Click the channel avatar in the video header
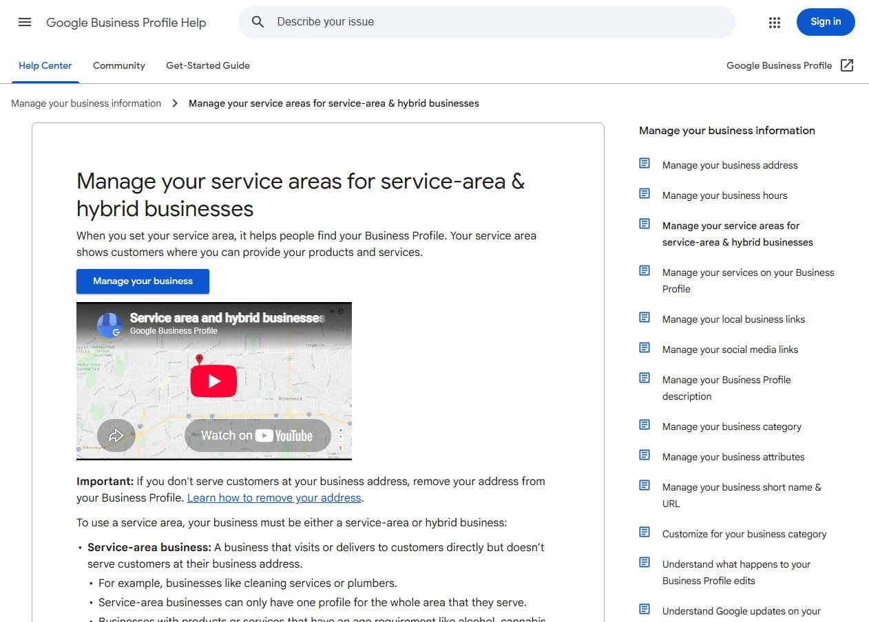 (109, 325)
